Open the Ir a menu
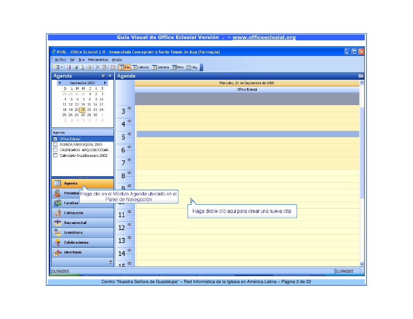 tap(82, 60)
